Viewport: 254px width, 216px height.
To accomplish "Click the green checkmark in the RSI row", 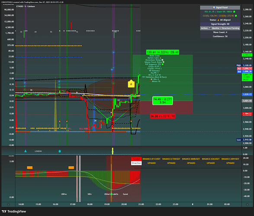I will [x=234, y=12].
